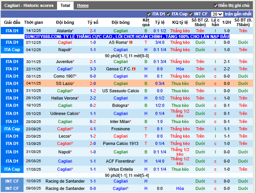Click the 1:0 odds in Inter Milan row
Image resolution: width=256 pixels, height=193 pixels.
[160, 121]
